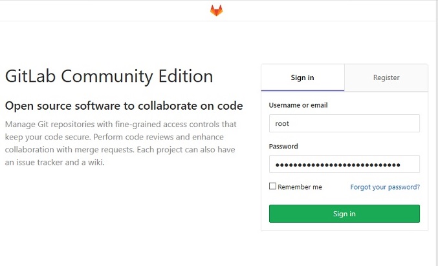Click the 'keep your code secure' description line
The image size is (438, 266).
[115, 137]
